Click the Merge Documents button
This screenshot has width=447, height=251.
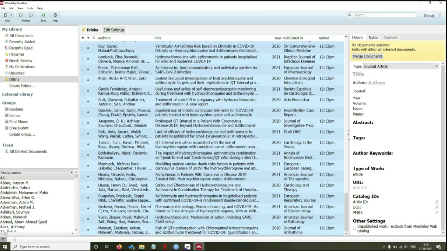coord(367,56)
